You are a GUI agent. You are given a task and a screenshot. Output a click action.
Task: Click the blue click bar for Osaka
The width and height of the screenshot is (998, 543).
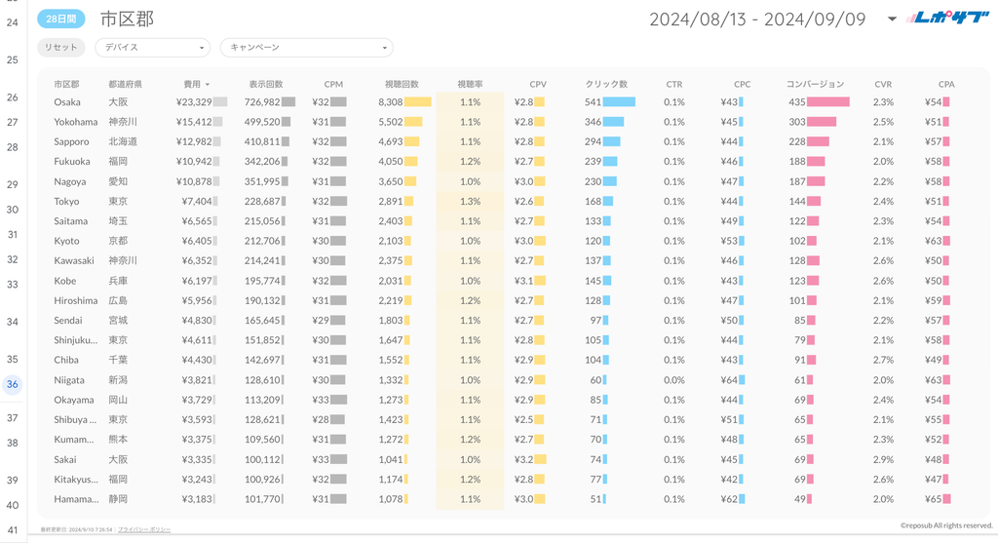click(x=619, y=102)
